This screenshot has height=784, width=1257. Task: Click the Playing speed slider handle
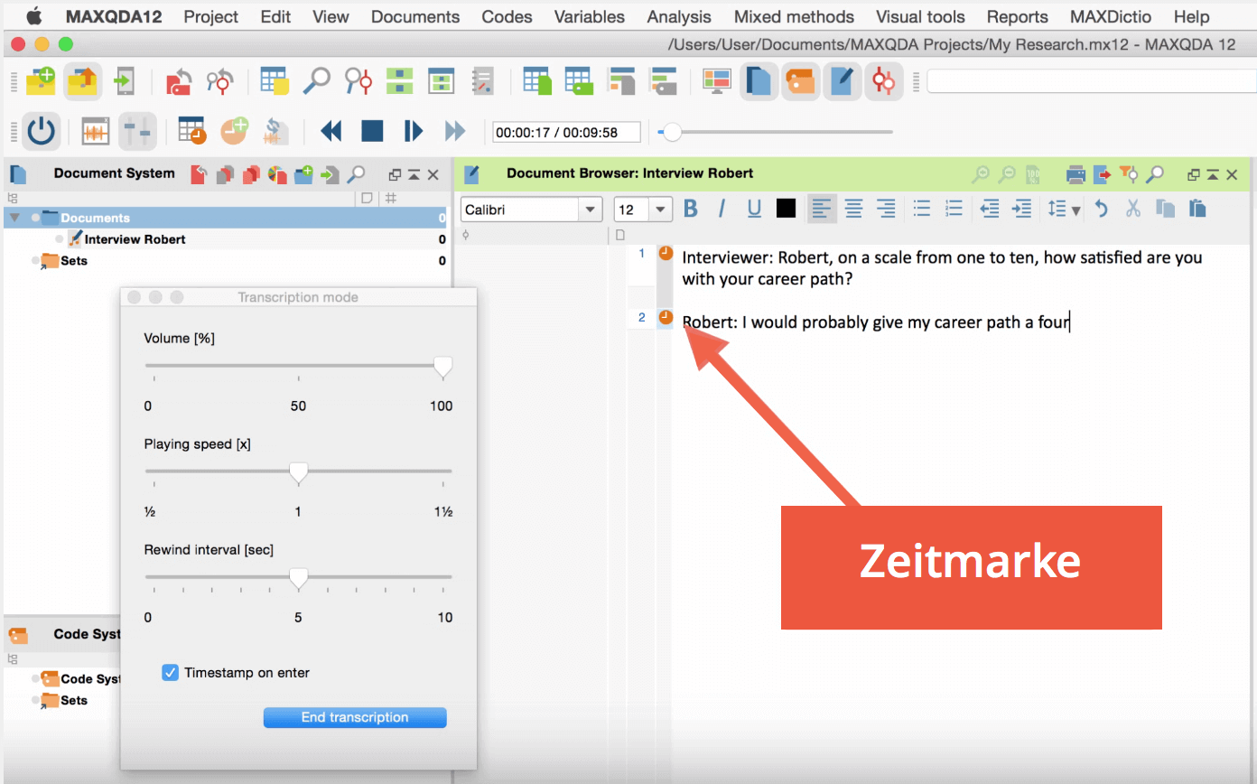pos(298,472)
